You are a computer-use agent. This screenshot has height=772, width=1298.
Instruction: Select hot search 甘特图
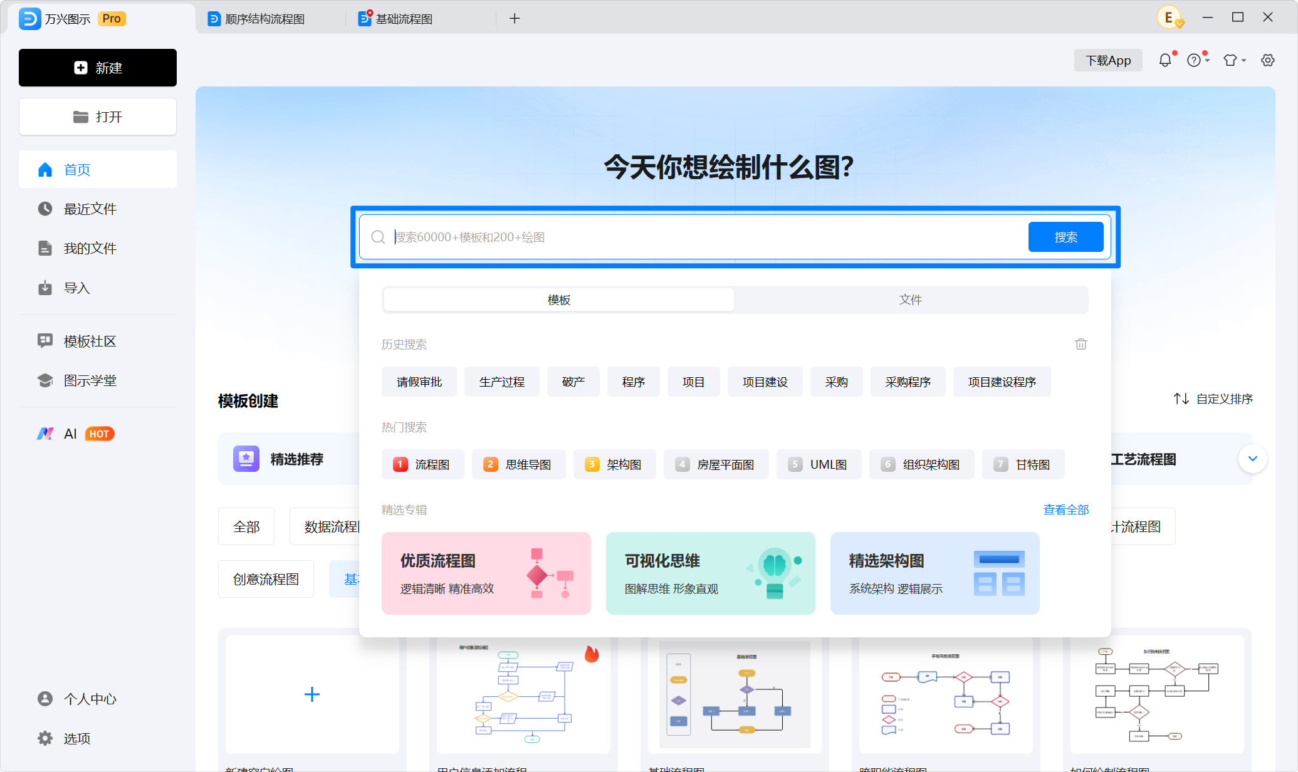tap(1023, 464)
